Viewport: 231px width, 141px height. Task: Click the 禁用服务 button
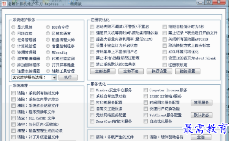pyautogui.click(x=202, y=103)
